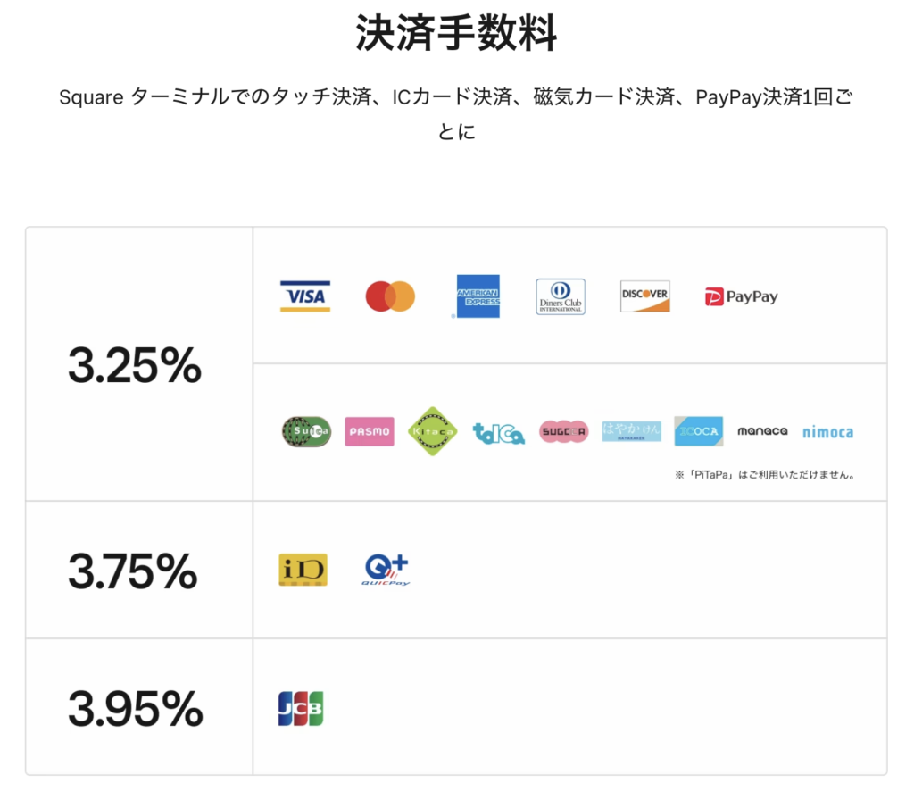Select the JCB card logo
The image size is (914, 800).
[301, 708]
